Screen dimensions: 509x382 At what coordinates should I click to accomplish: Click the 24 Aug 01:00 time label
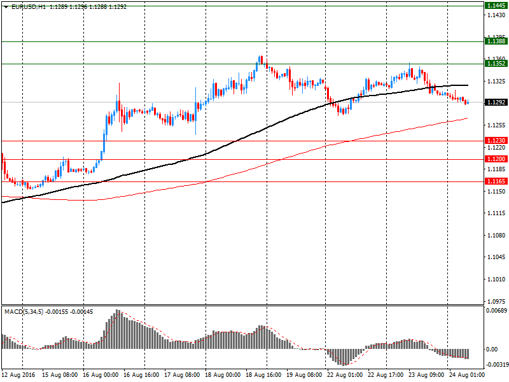click(x=467, y=375)
